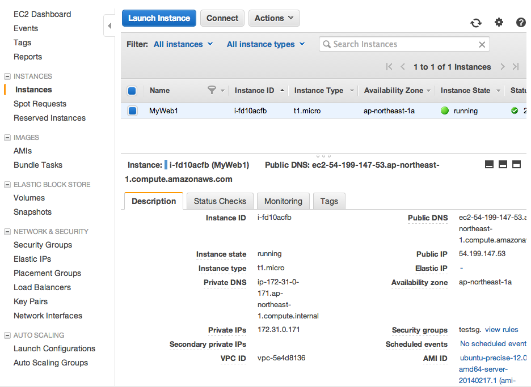The image size is (531, 387).
Task: Toggle the MyWeb1 row checkbox
Action: point(132,110)
